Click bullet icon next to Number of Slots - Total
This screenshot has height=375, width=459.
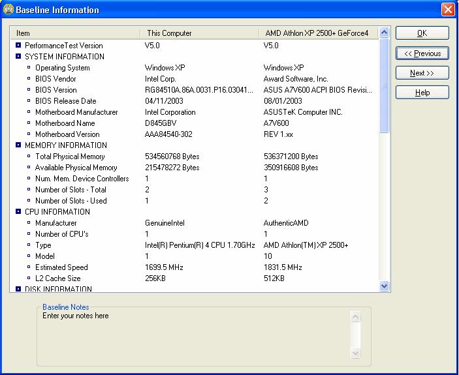29,189
